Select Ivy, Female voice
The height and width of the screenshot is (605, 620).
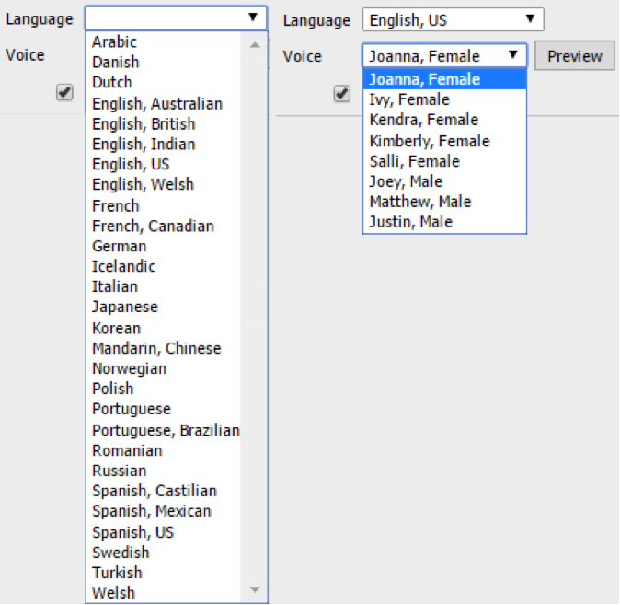409,99
